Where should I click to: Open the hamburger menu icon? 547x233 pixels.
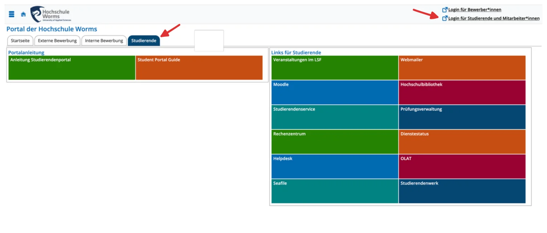pyautogui.click(x=12, y=14)
